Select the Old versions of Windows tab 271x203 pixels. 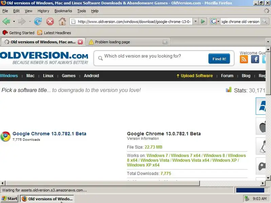tap(43, 42)
